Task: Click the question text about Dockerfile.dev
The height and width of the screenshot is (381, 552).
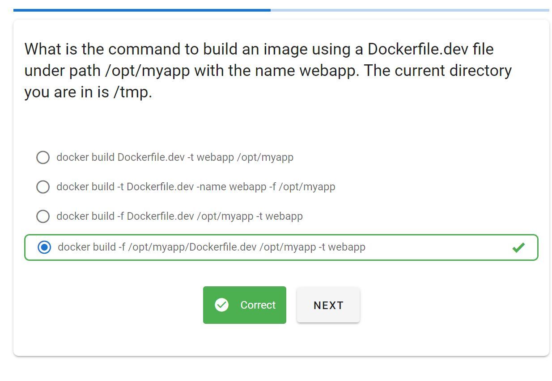Action: (x=268, y=71)
